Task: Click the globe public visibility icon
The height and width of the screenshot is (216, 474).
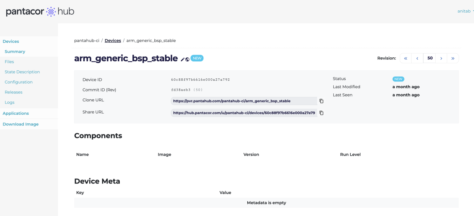Action: [187, 59]
